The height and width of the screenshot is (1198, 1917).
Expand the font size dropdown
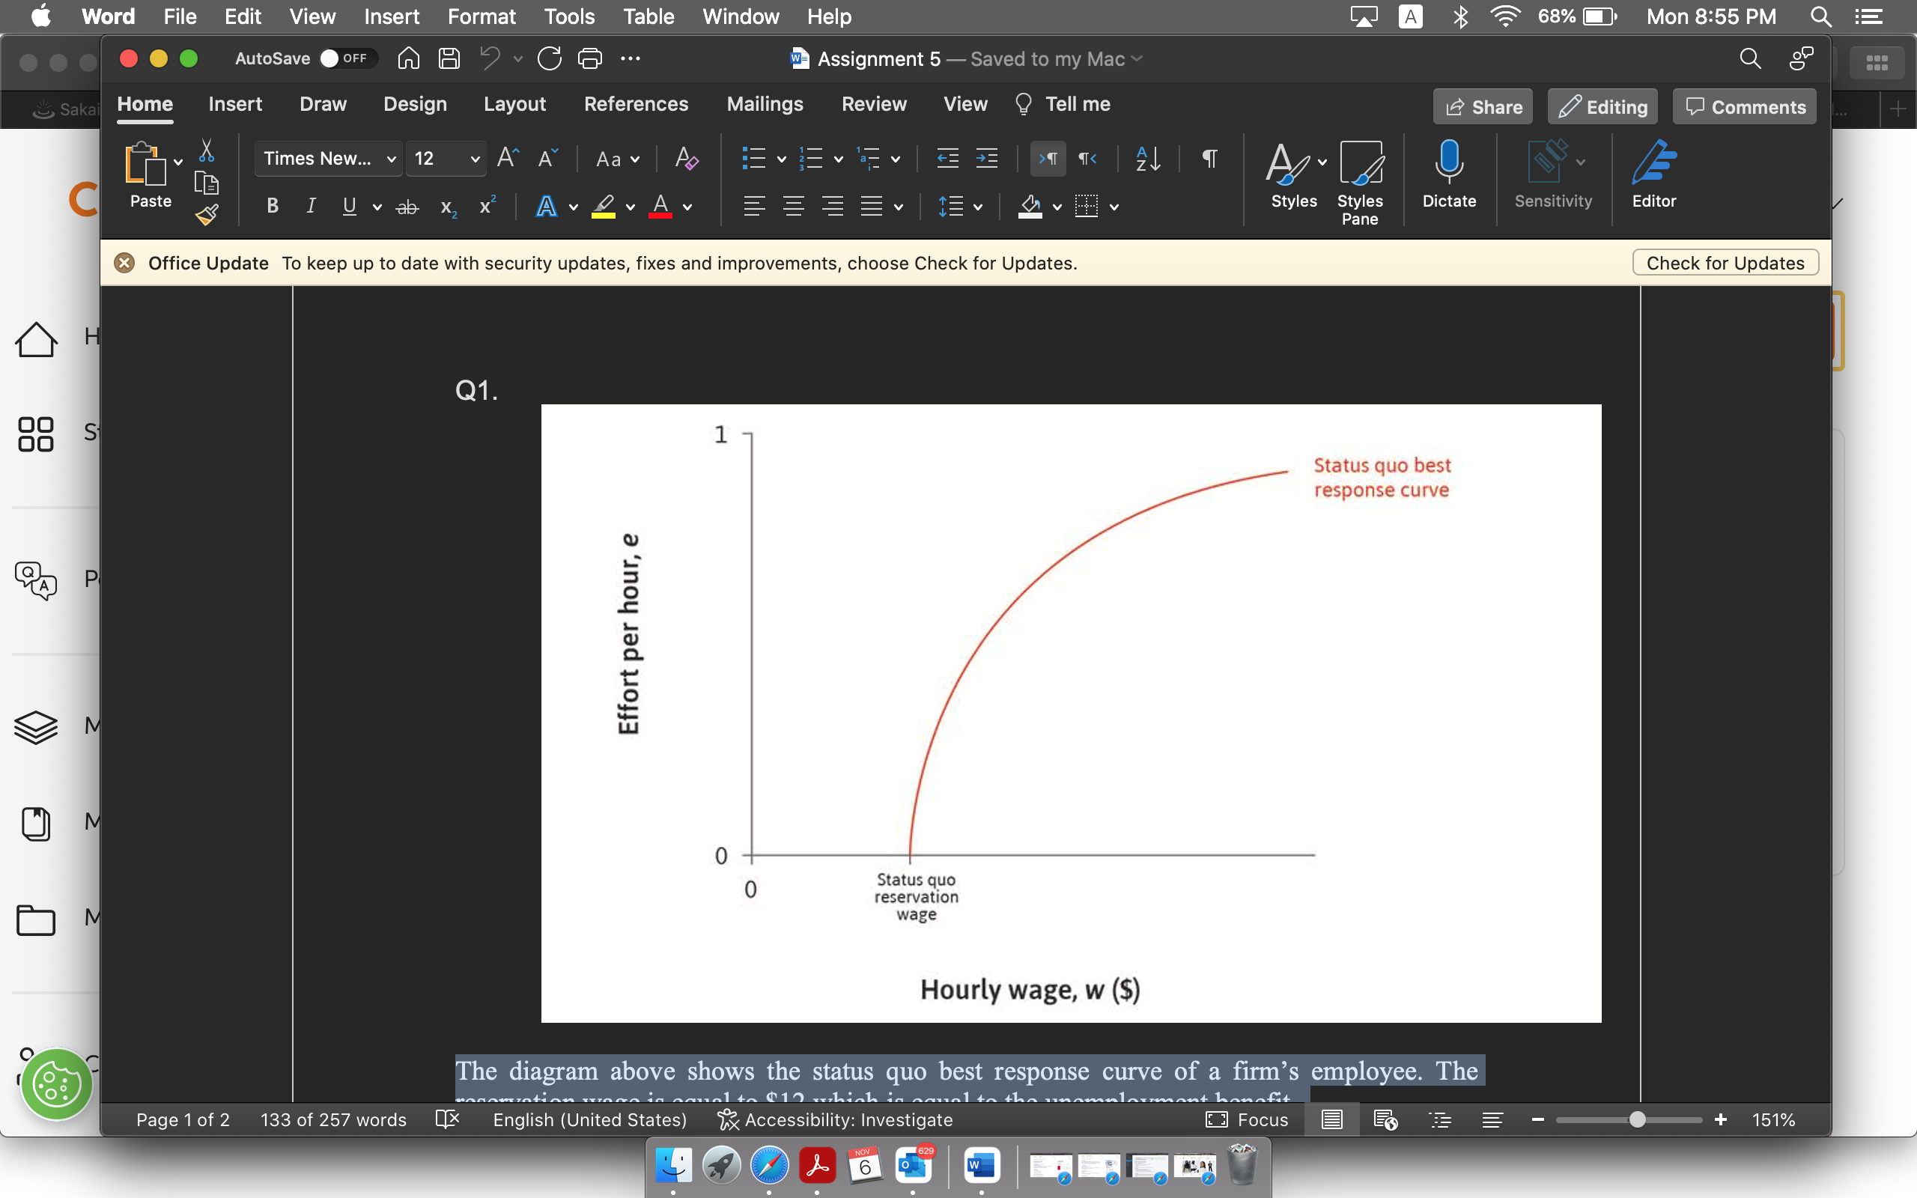coord(475,159)
